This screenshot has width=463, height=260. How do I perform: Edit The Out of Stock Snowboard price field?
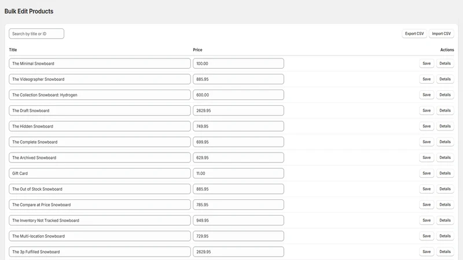click(238, 189)
